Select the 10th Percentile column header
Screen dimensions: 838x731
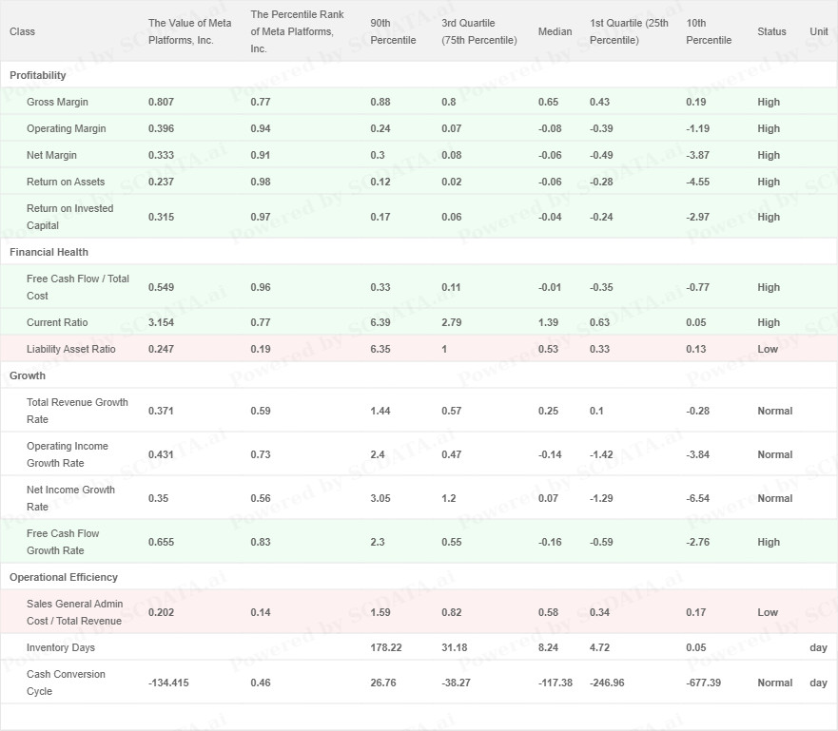click(709, 31)
